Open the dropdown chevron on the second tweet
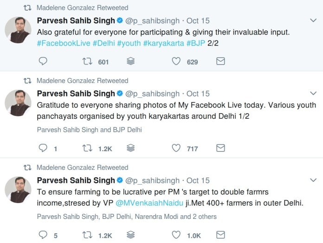Screen dimensions: 323x243 point(313,94)
